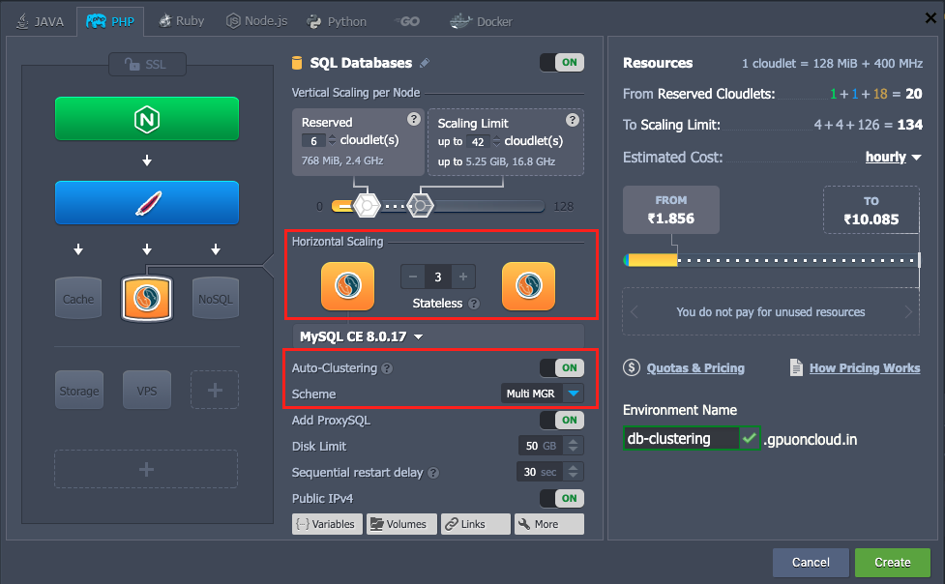Click the Environment Name input field

click(681, 438)
